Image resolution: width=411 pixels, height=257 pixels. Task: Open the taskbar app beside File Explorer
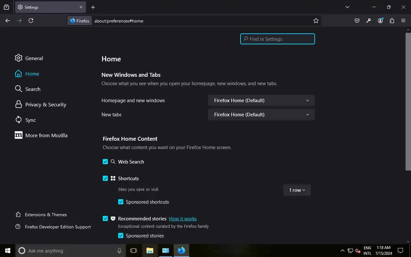(x=165, y=251)
